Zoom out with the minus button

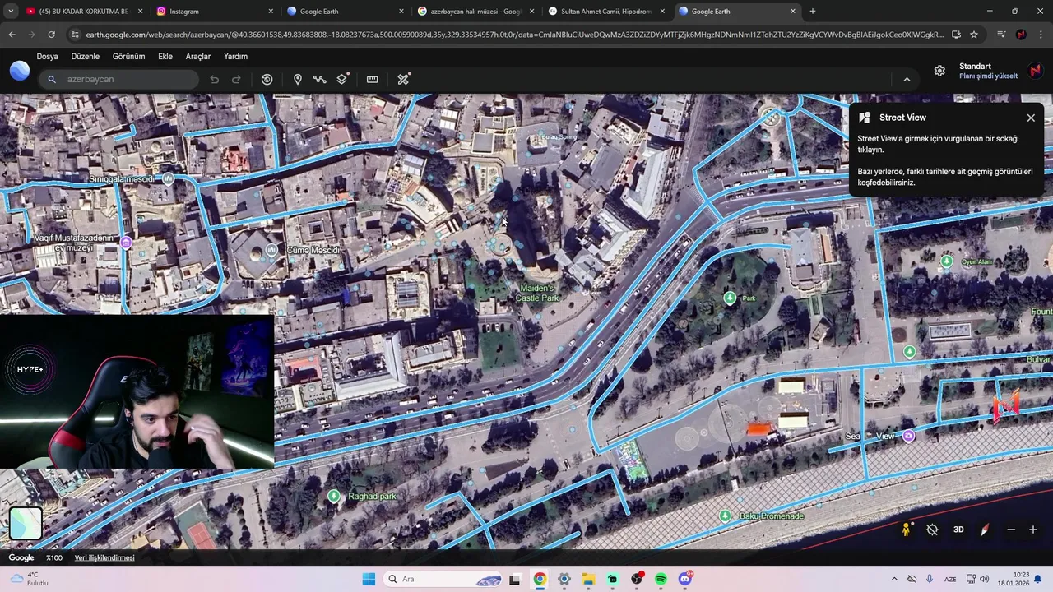[x=1011, y=530]
